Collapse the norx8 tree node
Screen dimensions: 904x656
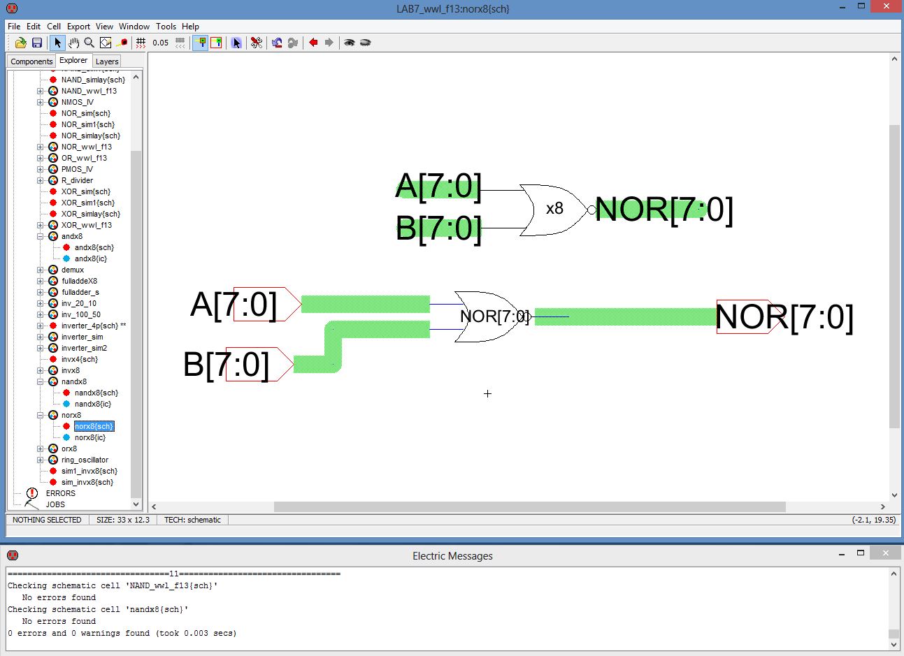pos(41,415)
